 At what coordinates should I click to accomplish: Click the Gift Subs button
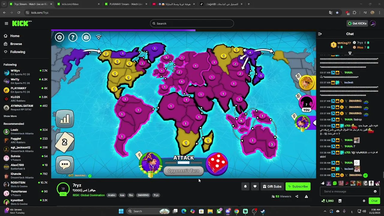click(272, 186)
